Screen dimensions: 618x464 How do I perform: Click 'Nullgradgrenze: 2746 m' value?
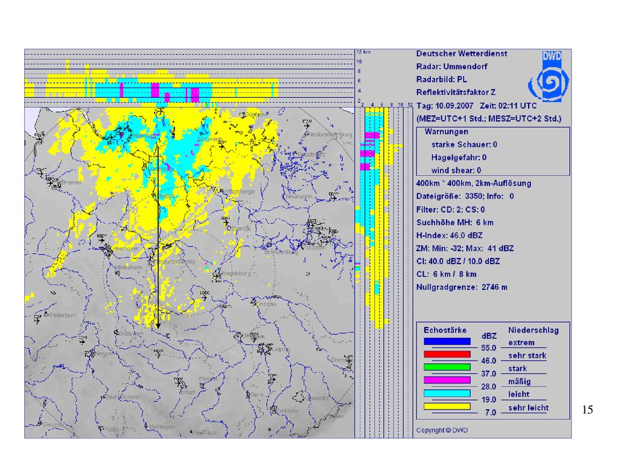tap(462, 287)
